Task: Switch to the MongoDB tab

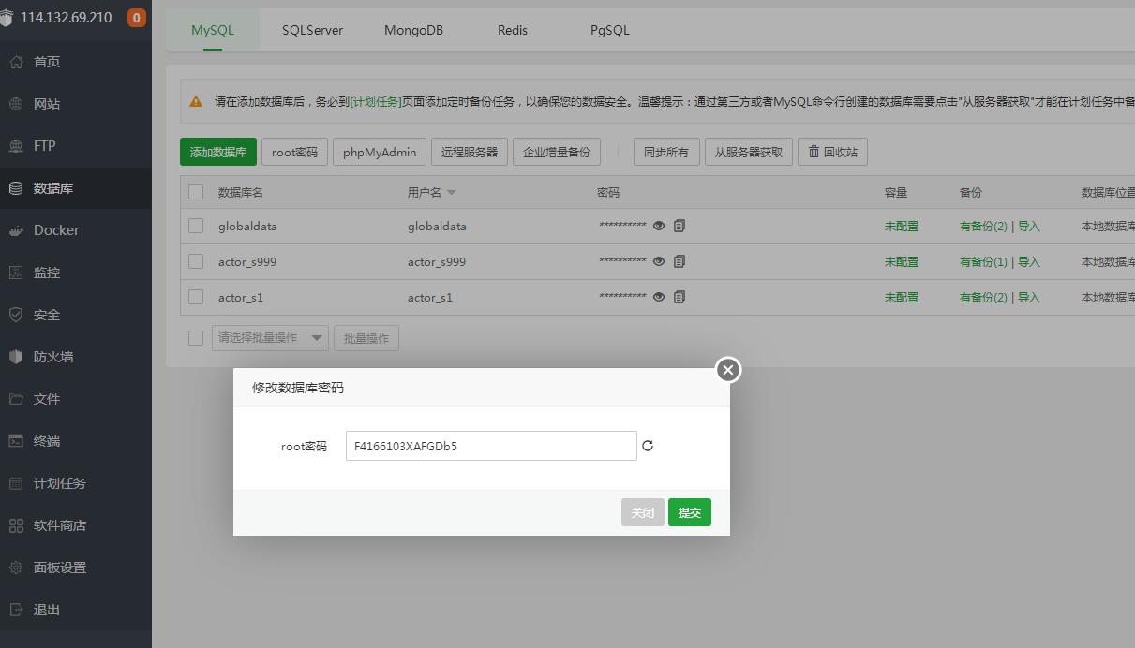Action: 413,30
